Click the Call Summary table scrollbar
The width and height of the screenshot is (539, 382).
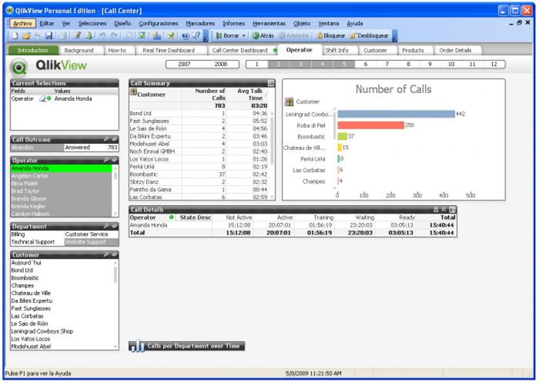tap(272, 155)
